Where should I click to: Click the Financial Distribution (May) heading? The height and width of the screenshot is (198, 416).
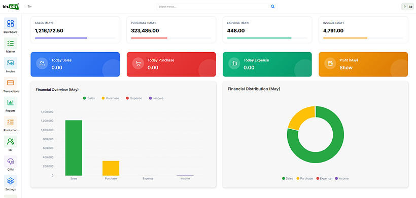click(254, 89)
